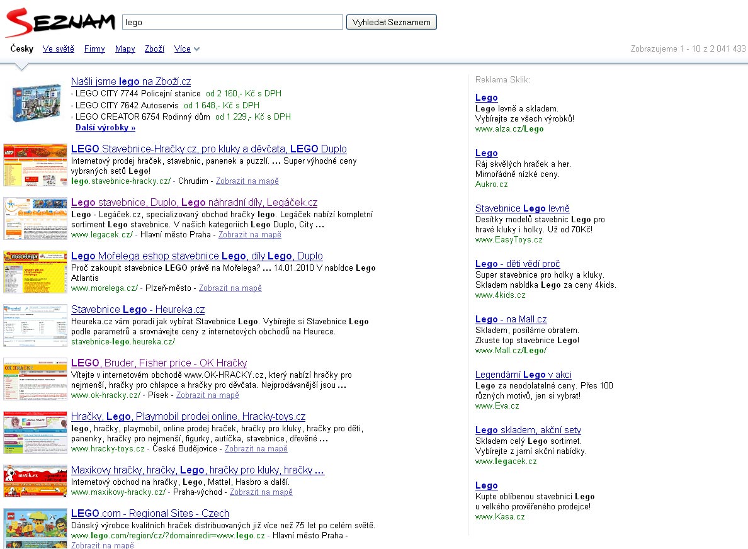Image resolution: width=748 pixels, height=549 pixels.
Task: Click the 'www.4kids.cz' ad URL
Action: (500, 295)
